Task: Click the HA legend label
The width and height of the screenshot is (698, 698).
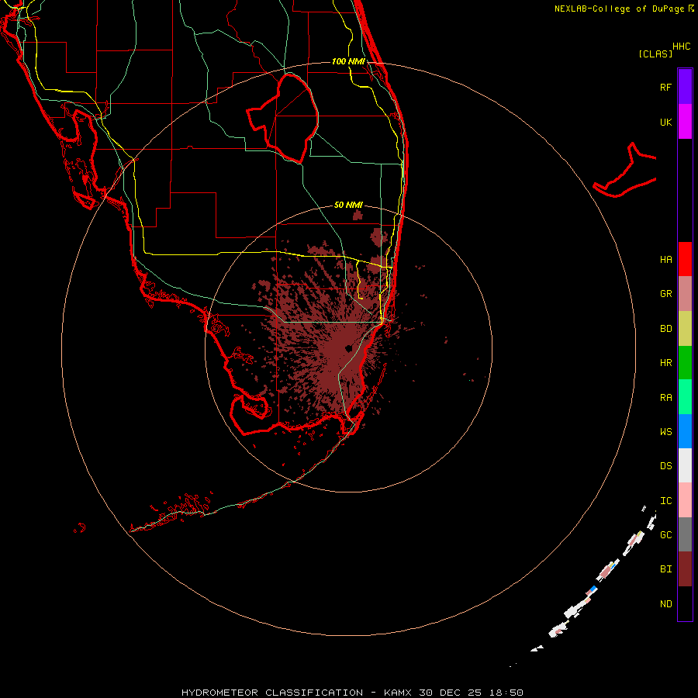Action: 665,259
